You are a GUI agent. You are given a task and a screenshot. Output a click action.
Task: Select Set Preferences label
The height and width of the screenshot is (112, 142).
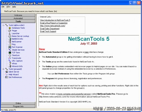(15, 77)
